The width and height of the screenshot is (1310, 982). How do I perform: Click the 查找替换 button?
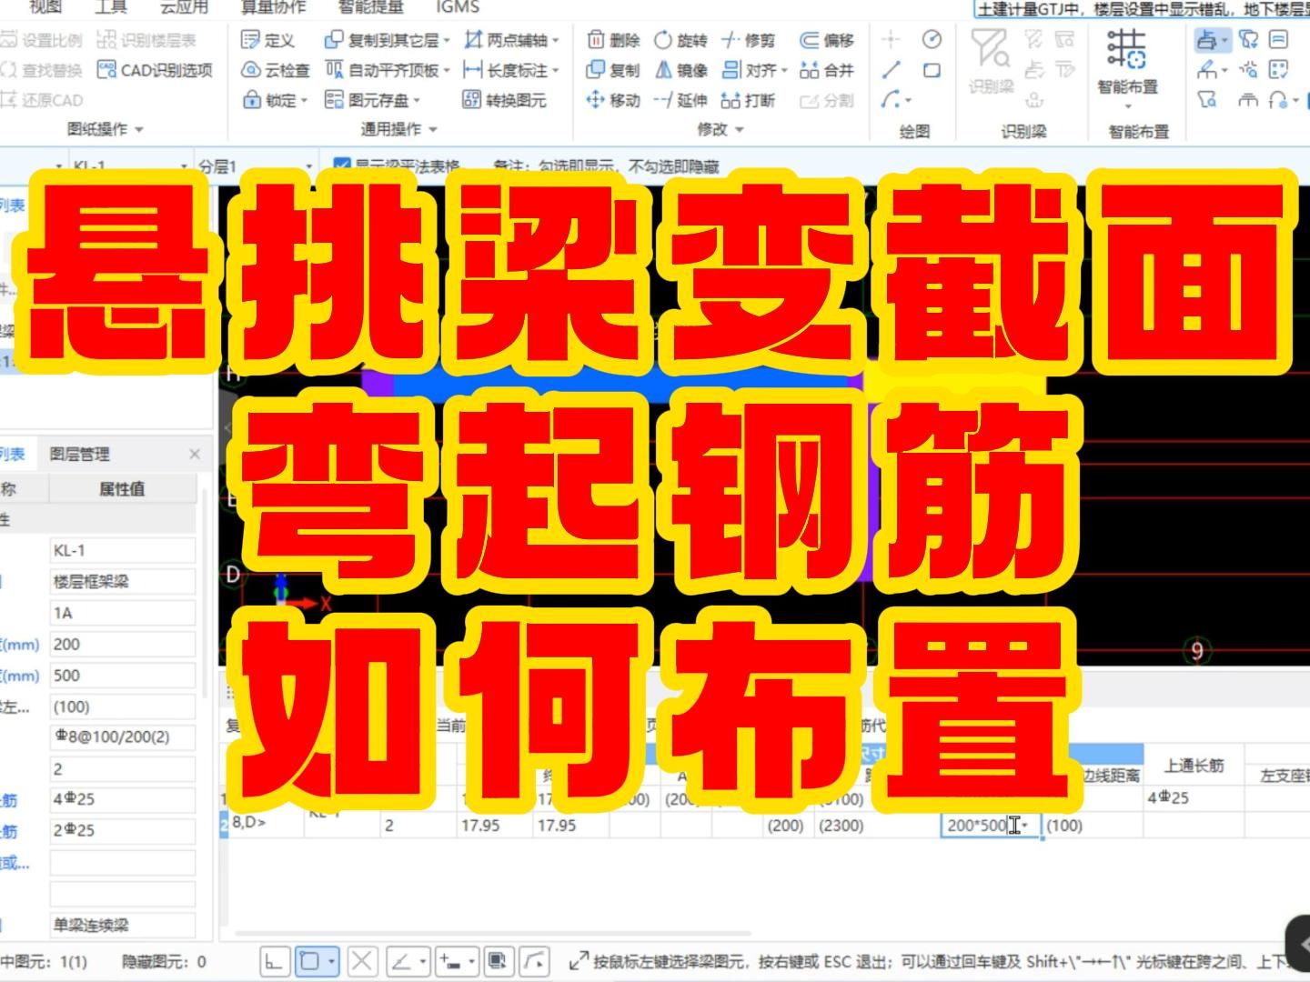click(52, 71)
